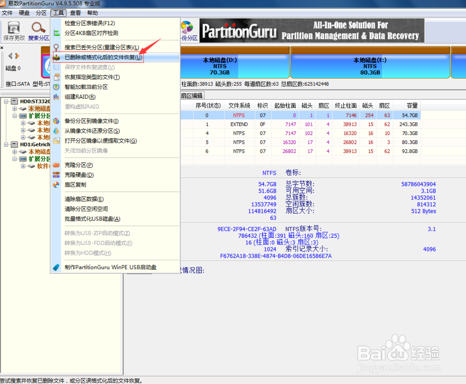The width and height of the screenshot is (466, 384).
Task: Go to next disk with orange right arrow
Action: [x=17, y=56]
